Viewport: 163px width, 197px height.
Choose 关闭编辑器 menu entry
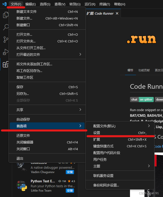click(x=47, y=142)
